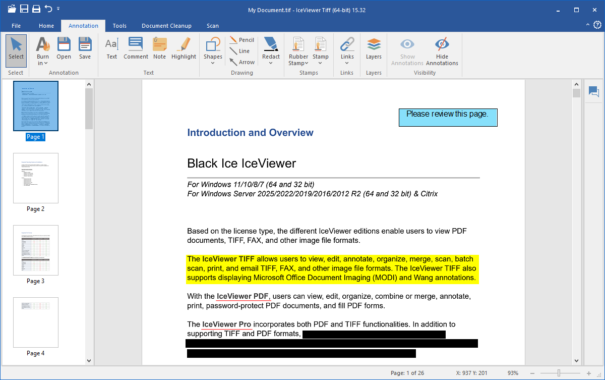
Task: Insert a sticky Note annotation
Action: point(160,48)
